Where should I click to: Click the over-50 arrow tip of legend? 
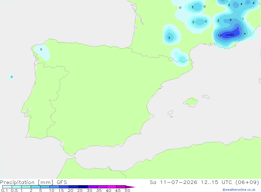pos(130,187)
